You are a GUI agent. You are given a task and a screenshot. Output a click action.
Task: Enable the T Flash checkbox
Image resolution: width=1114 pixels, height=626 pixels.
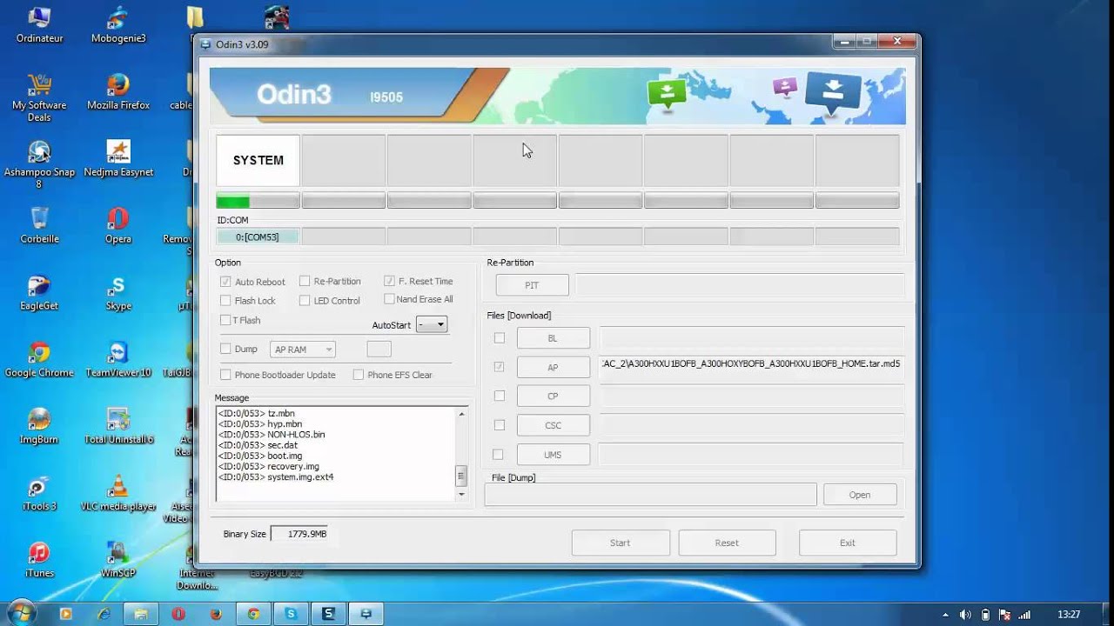pos(225,320)
